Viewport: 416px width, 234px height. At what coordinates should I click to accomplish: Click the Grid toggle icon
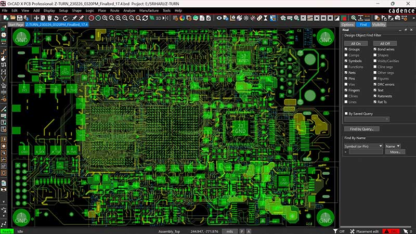point(175,18)
